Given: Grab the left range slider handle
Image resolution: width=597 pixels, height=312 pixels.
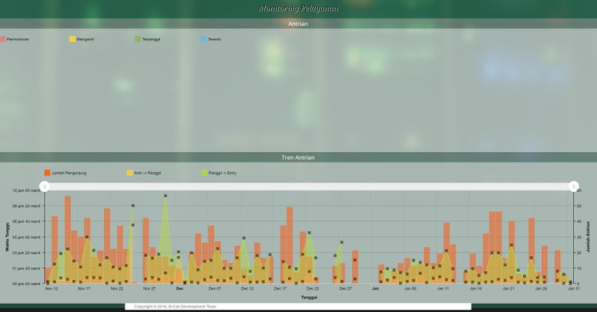Looking at the screenshot, I should tap(45, 187).
